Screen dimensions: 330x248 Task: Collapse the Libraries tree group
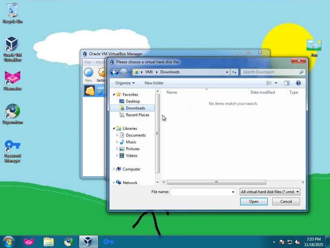[114, 128]
